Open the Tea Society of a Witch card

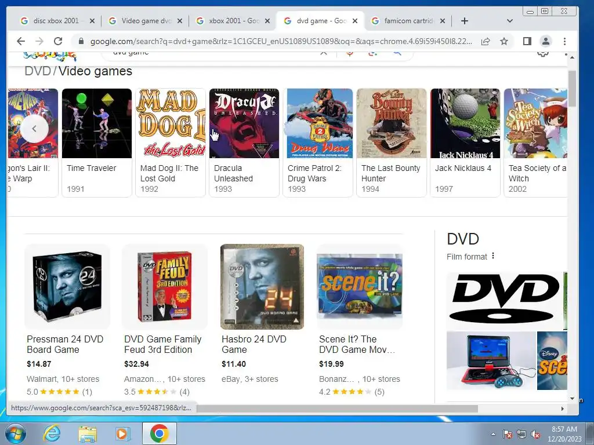pyautogui.click(x=535, y=143)
